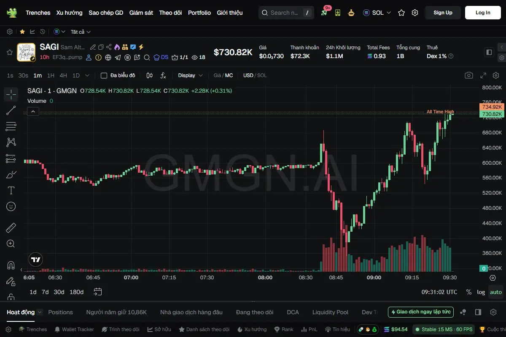The image size is (506, 337).
Task: Expand the Display dropdown
Action: point(190,75)
